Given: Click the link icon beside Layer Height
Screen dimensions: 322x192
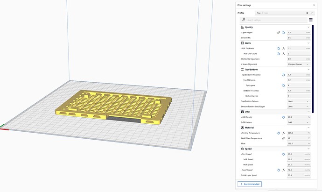Looking at the screenshot, I should pyautogui.click(x=279, y=33).
